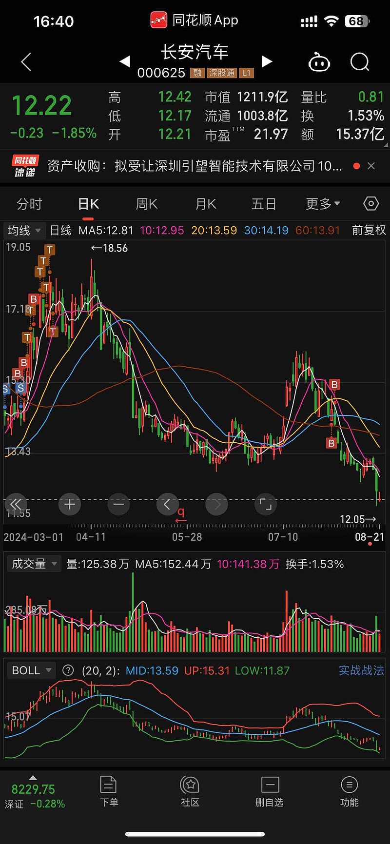This screenshot has height=844, width=390.
Task: Tap the 深股通 badge
Action: (x=222, y=73)
